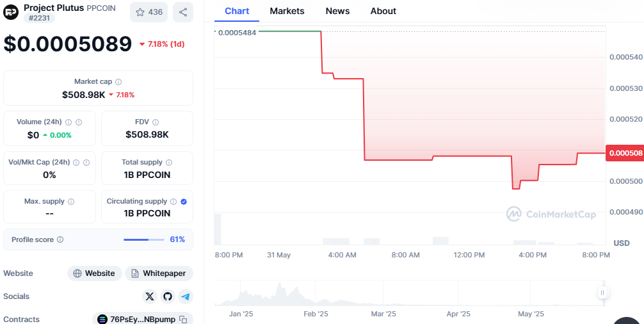Switch to the Chart tab
Image resolution: width=644 pixels, height=324 pixels.
tap(237, 11)
